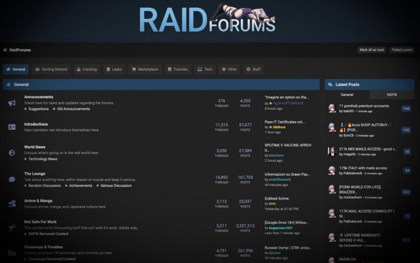
Task: Open the Cracking tab
Action: click(x=87, y=69)
